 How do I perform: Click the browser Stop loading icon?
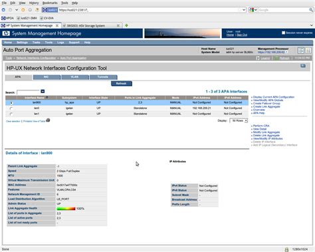pos(30,10)
